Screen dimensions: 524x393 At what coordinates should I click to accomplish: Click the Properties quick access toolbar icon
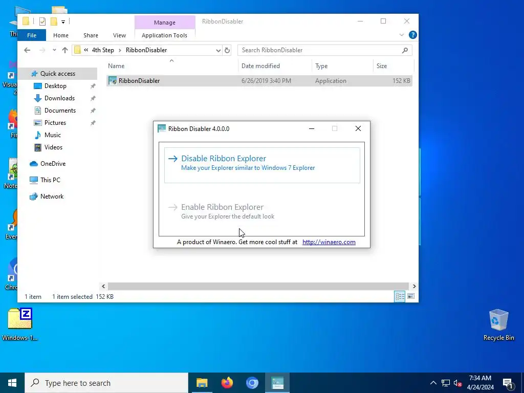pyautogui.click(x=42, y=21)
